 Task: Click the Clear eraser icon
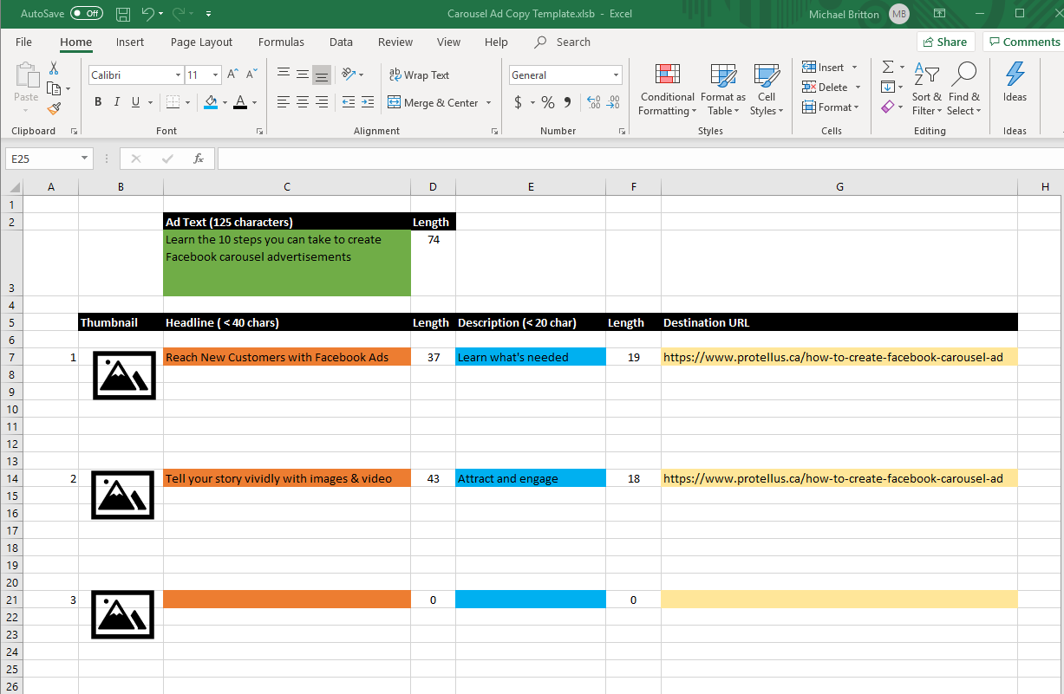[887, 107]
